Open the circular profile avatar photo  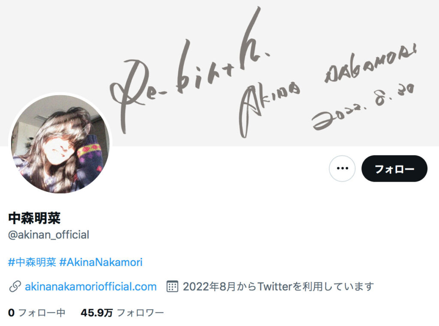click(x=60, y=144)
